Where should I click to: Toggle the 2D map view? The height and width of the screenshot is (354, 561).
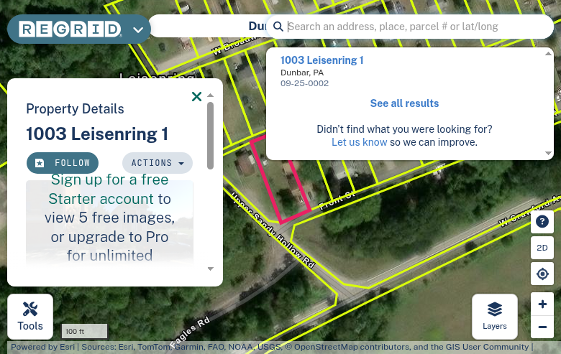[x=542, y=248]
